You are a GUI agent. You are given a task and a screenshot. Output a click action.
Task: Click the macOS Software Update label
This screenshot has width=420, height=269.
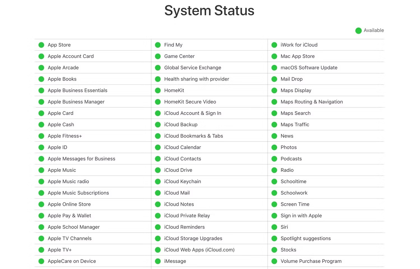[x=309, y=68]
